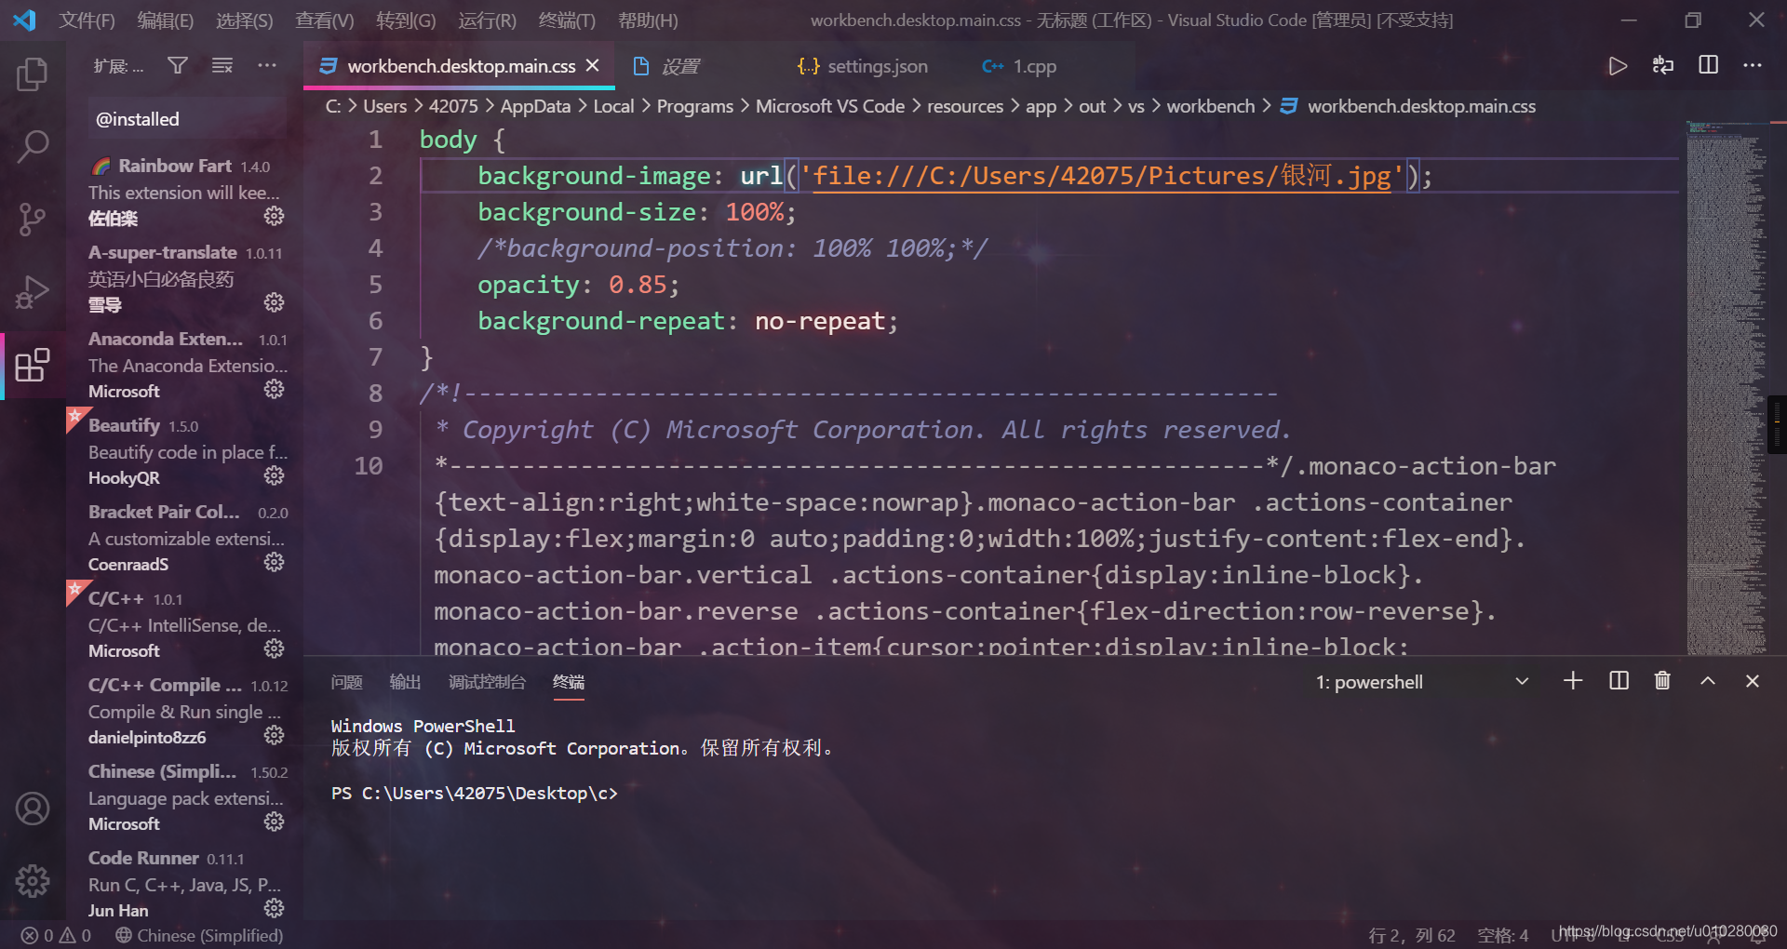Delete the terminal with the trash icon
This screenshot has width=1787, height=949.
coord(1662,681)
